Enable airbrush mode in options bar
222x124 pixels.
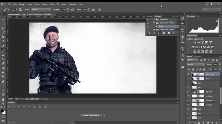pos(94,10)
